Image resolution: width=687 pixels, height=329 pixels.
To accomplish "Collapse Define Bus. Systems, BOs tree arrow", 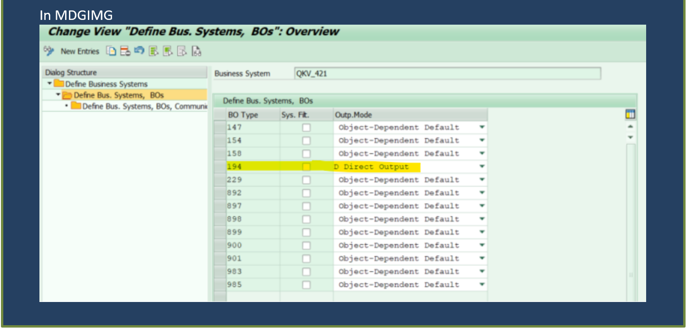I will [x=58, y=95].
